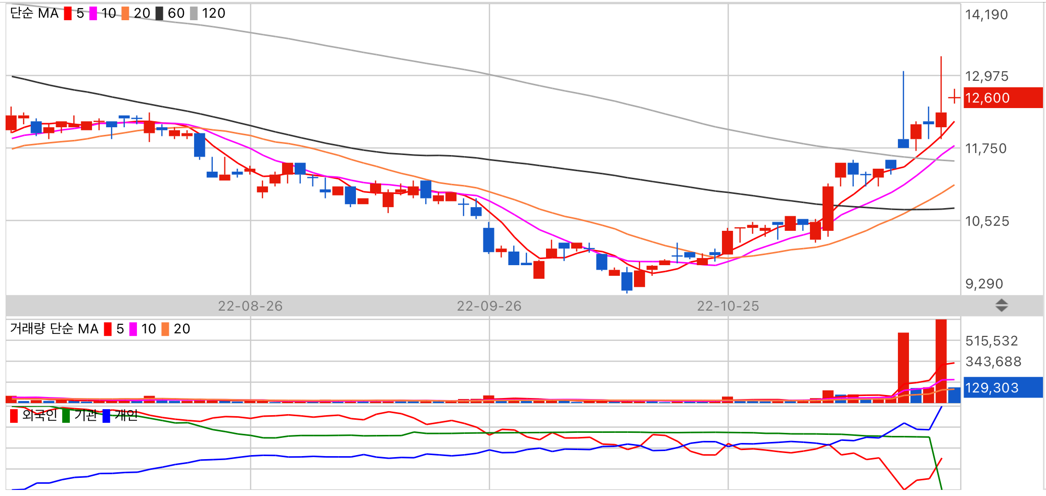Screen dimensions: 1046x496
Task: Click the orange MA 20 legend swatch
Action: (125, 13)
